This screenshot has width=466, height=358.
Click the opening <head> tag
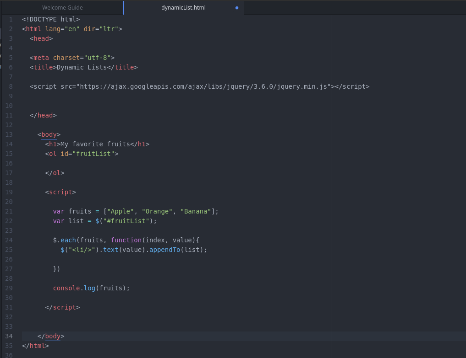click(x=41, y=38)
